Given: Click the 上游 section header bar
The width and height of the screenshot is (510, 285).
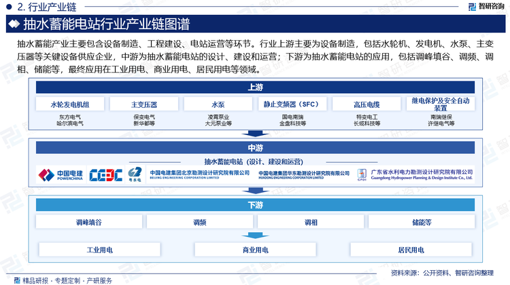Looking at the screenshot, I should (x=255, y=88).
